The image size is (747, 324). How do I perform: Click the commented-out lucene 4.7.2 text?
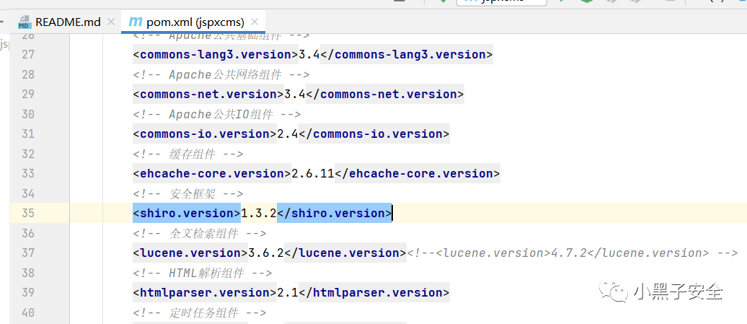(x=573, y=253)
